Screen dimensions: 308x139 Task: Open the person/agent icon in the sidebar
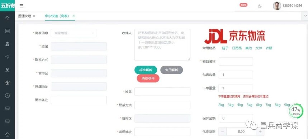tap(7, 44)
